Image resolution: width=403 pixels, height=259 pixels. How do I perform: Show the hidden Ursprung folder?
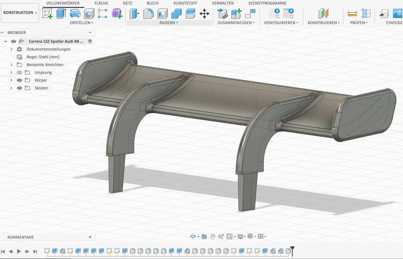coord(19,72)
